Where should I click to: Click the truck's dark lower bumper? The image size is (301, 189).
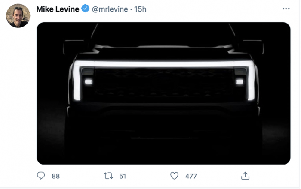(163, 124)
